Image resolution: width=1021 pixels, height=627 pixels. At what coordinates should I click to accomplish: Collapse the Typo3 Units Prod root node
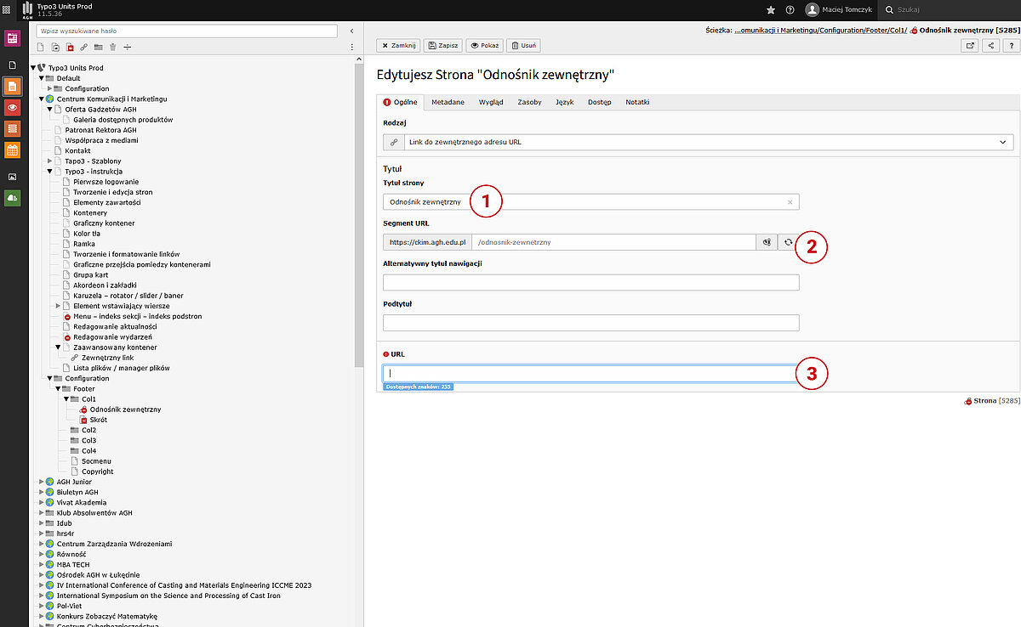pyautogui.click(x=33, y=68)
